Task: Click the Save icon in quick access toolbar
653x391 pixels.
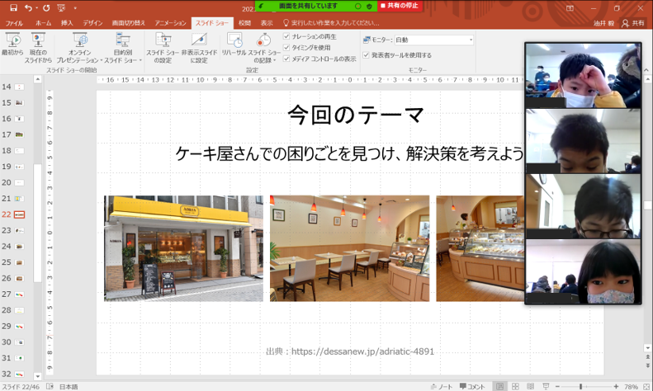Action: (13, 7)
